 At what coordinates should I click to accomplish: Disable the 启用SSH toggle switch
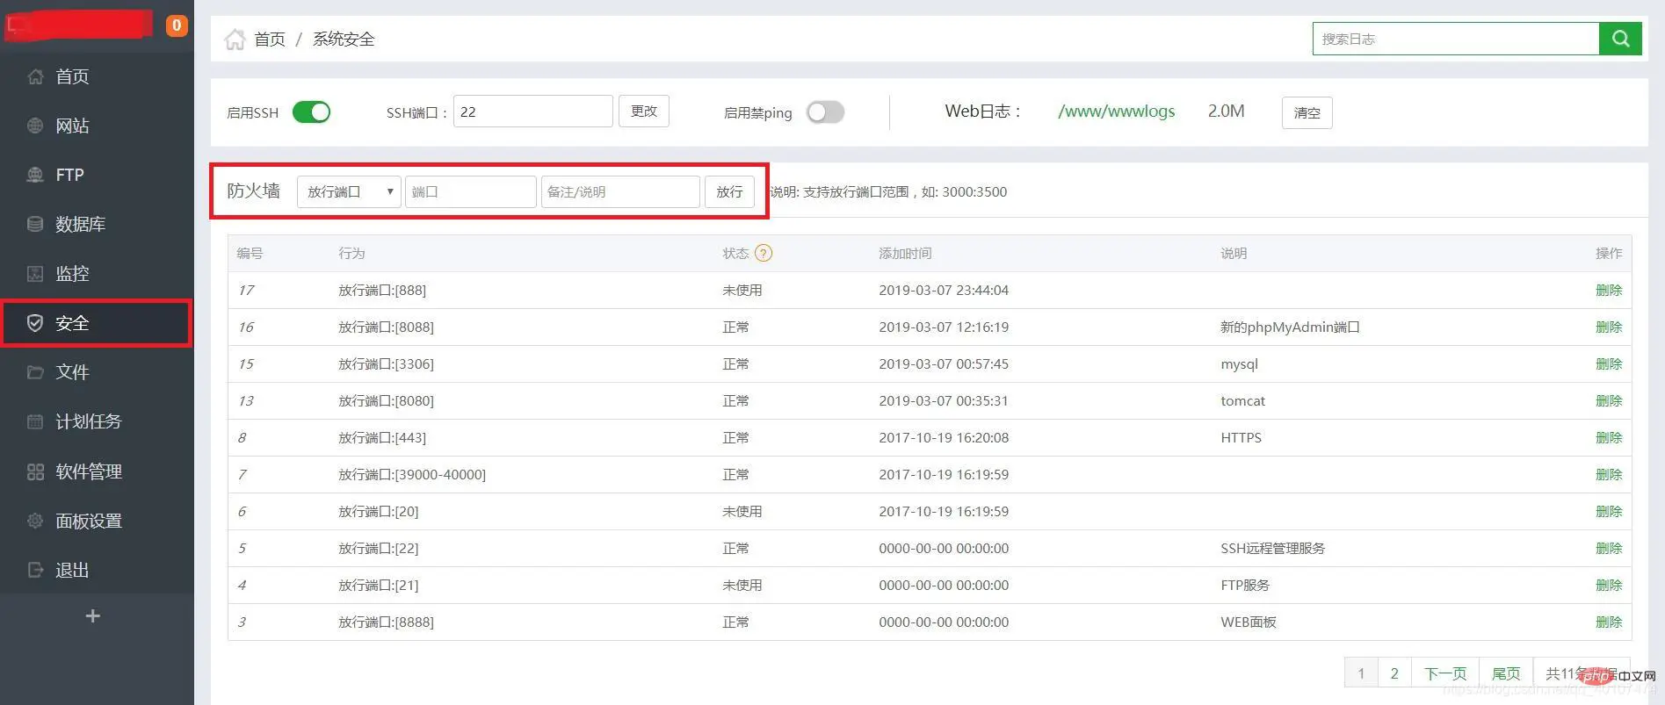pyautogui.click(x=311, y=112)
